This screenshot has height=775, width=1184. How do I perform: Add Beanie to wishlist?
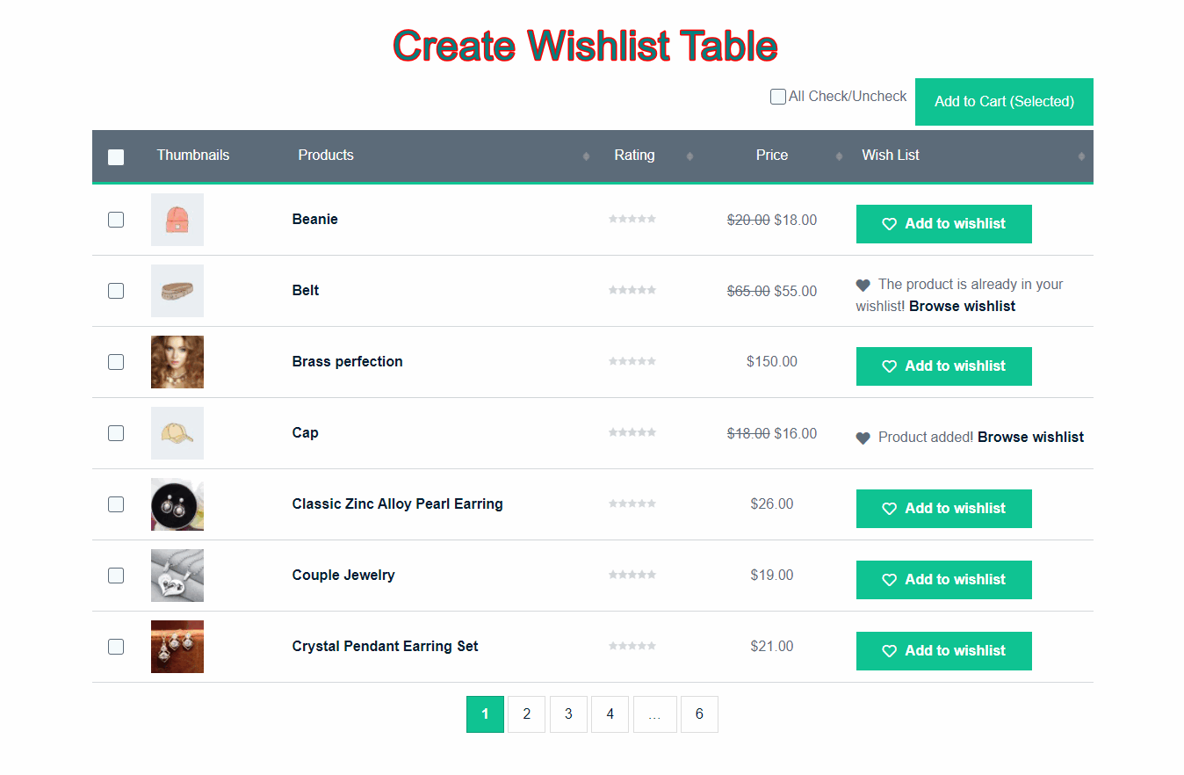pos(944,224)
